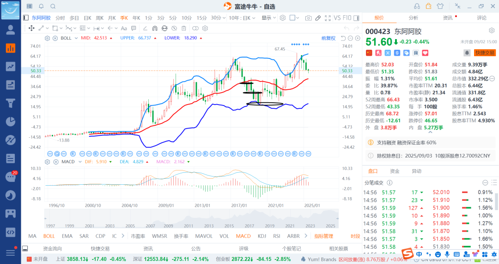Switch to the 分析 tab

(x=413, y=18)
